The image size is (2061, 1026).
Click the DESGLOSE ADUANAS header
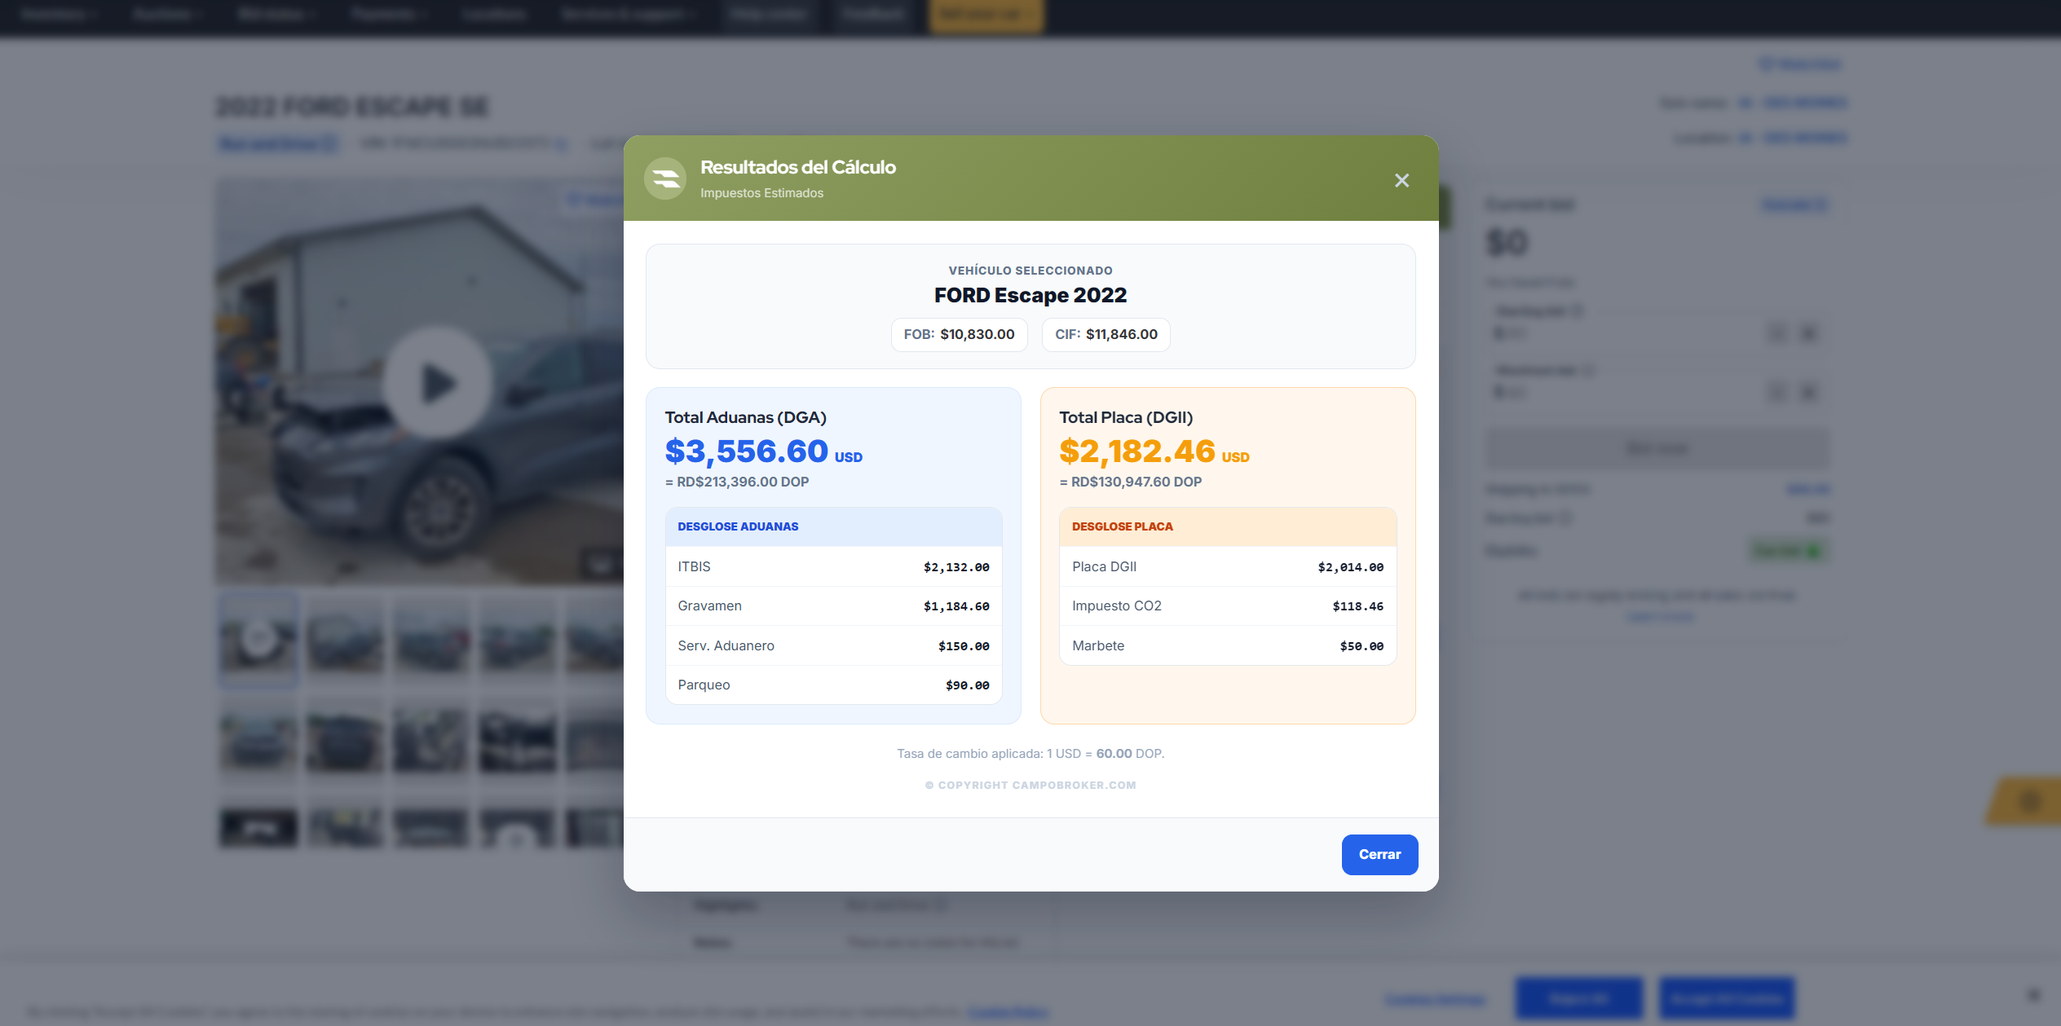pyautogui.click(x=833, y=526)
